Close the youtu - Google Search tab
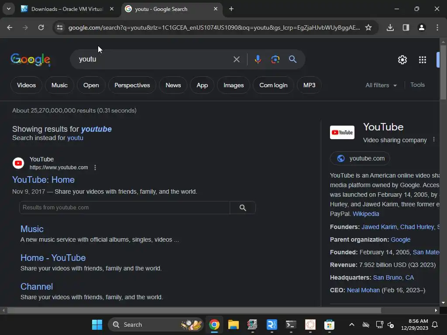Image resolution: width=447 pixels, height=335 pixels. [x=216, y=9]
